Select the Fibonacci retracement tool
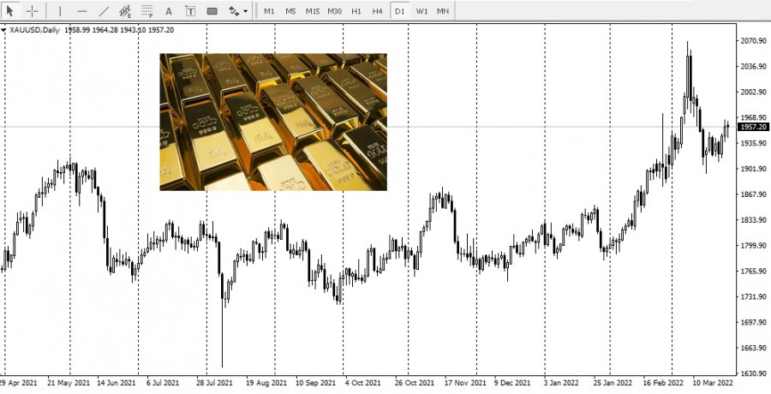Image resolution: width=771 pixels, height=394 pixels. click(147, 11)
